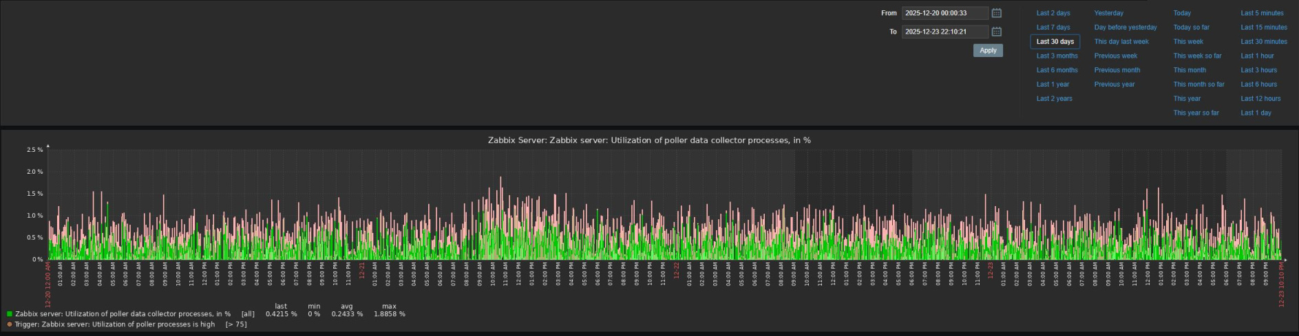Select Last 1 year range
The height and width of the screenshot is (336, 1299).
click(x=1053, y=85)
